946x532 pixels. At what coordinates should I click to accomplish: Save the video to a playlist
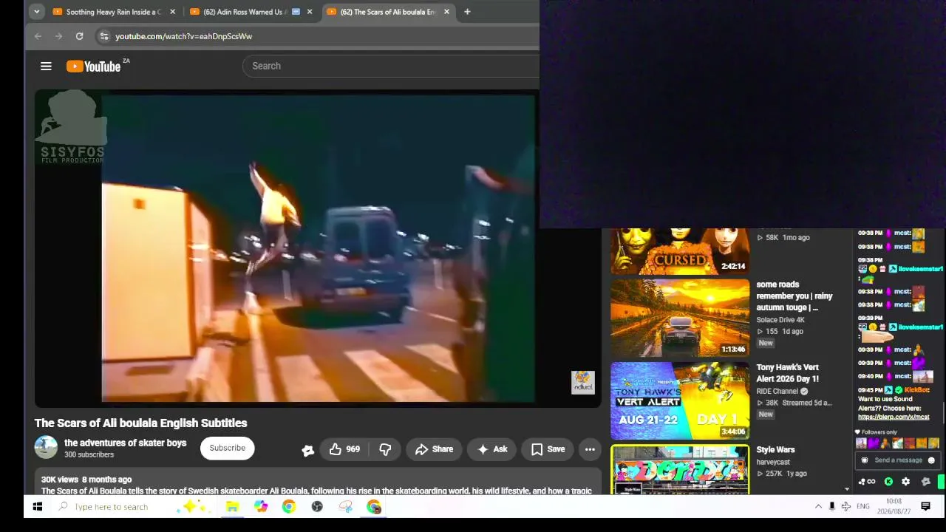(x=548, y=449)
